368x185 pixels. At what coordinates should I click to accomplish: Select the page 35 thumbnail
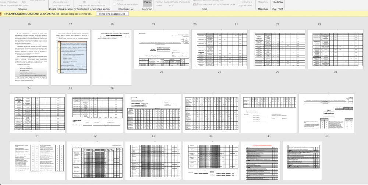point(269,113)
